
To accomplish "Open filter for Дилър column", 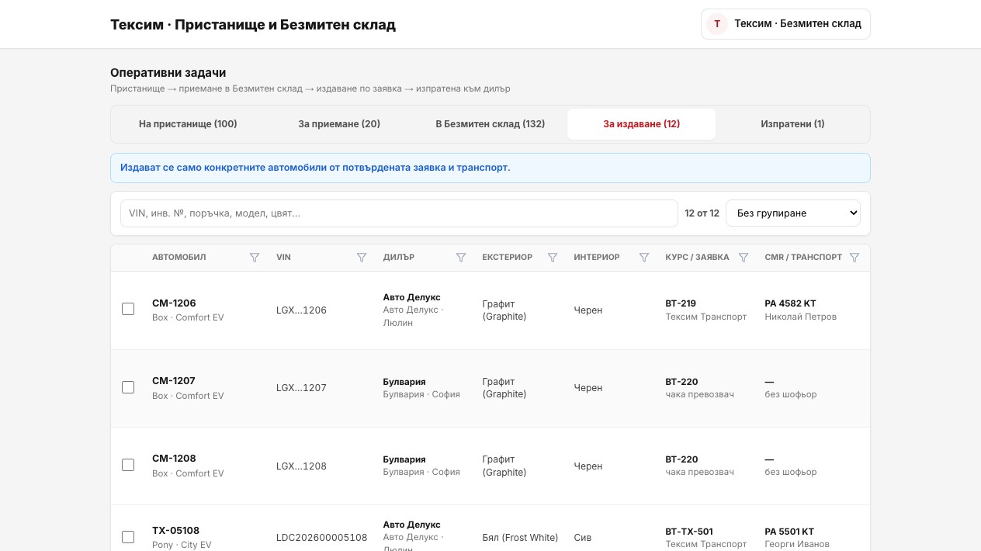I will (x=461, y=258).
